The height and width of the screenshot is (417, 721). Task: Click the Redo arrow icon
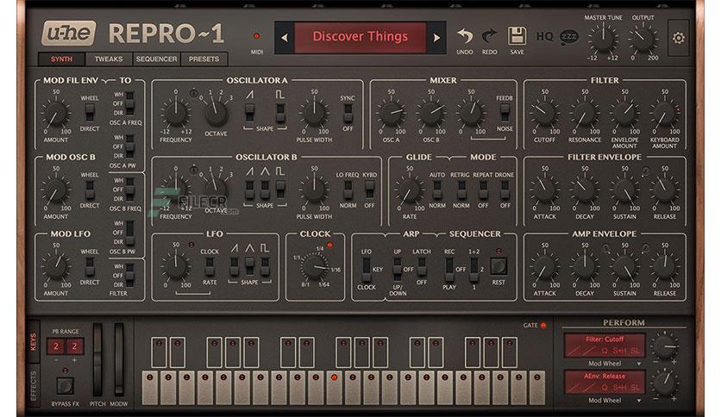pos(489,36)
